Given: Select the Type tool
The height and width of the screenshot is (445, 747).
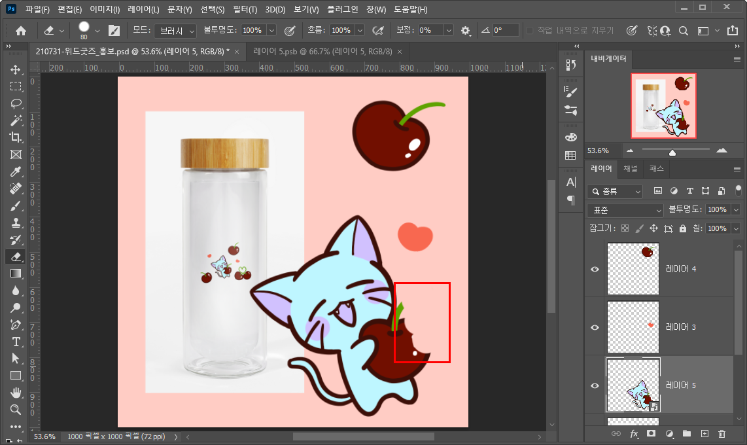Looking at the screenshot, I should click(x=16, y=342).
